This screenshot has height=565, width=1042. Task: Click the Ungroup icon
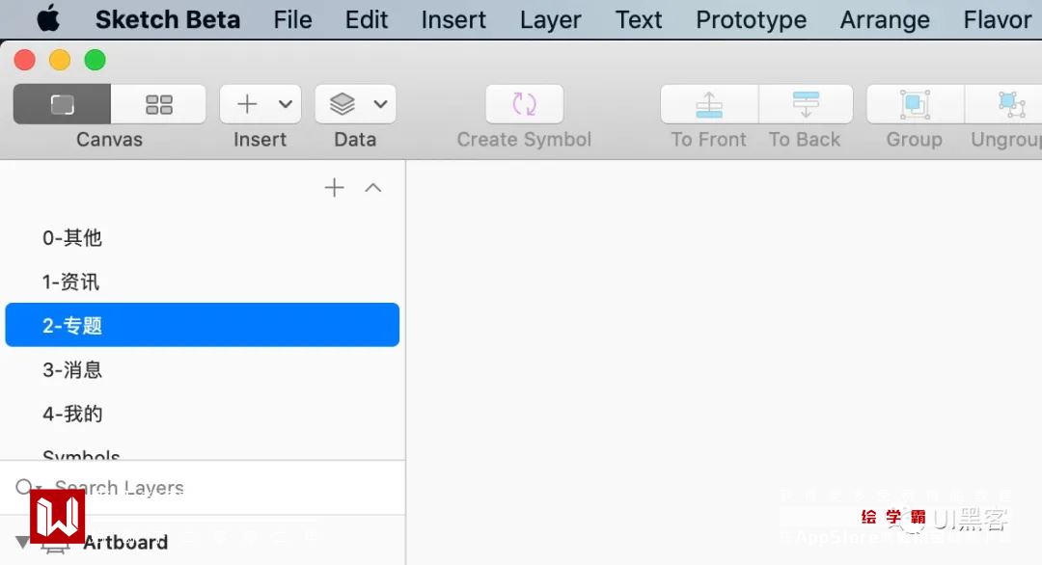point(1009,104)
